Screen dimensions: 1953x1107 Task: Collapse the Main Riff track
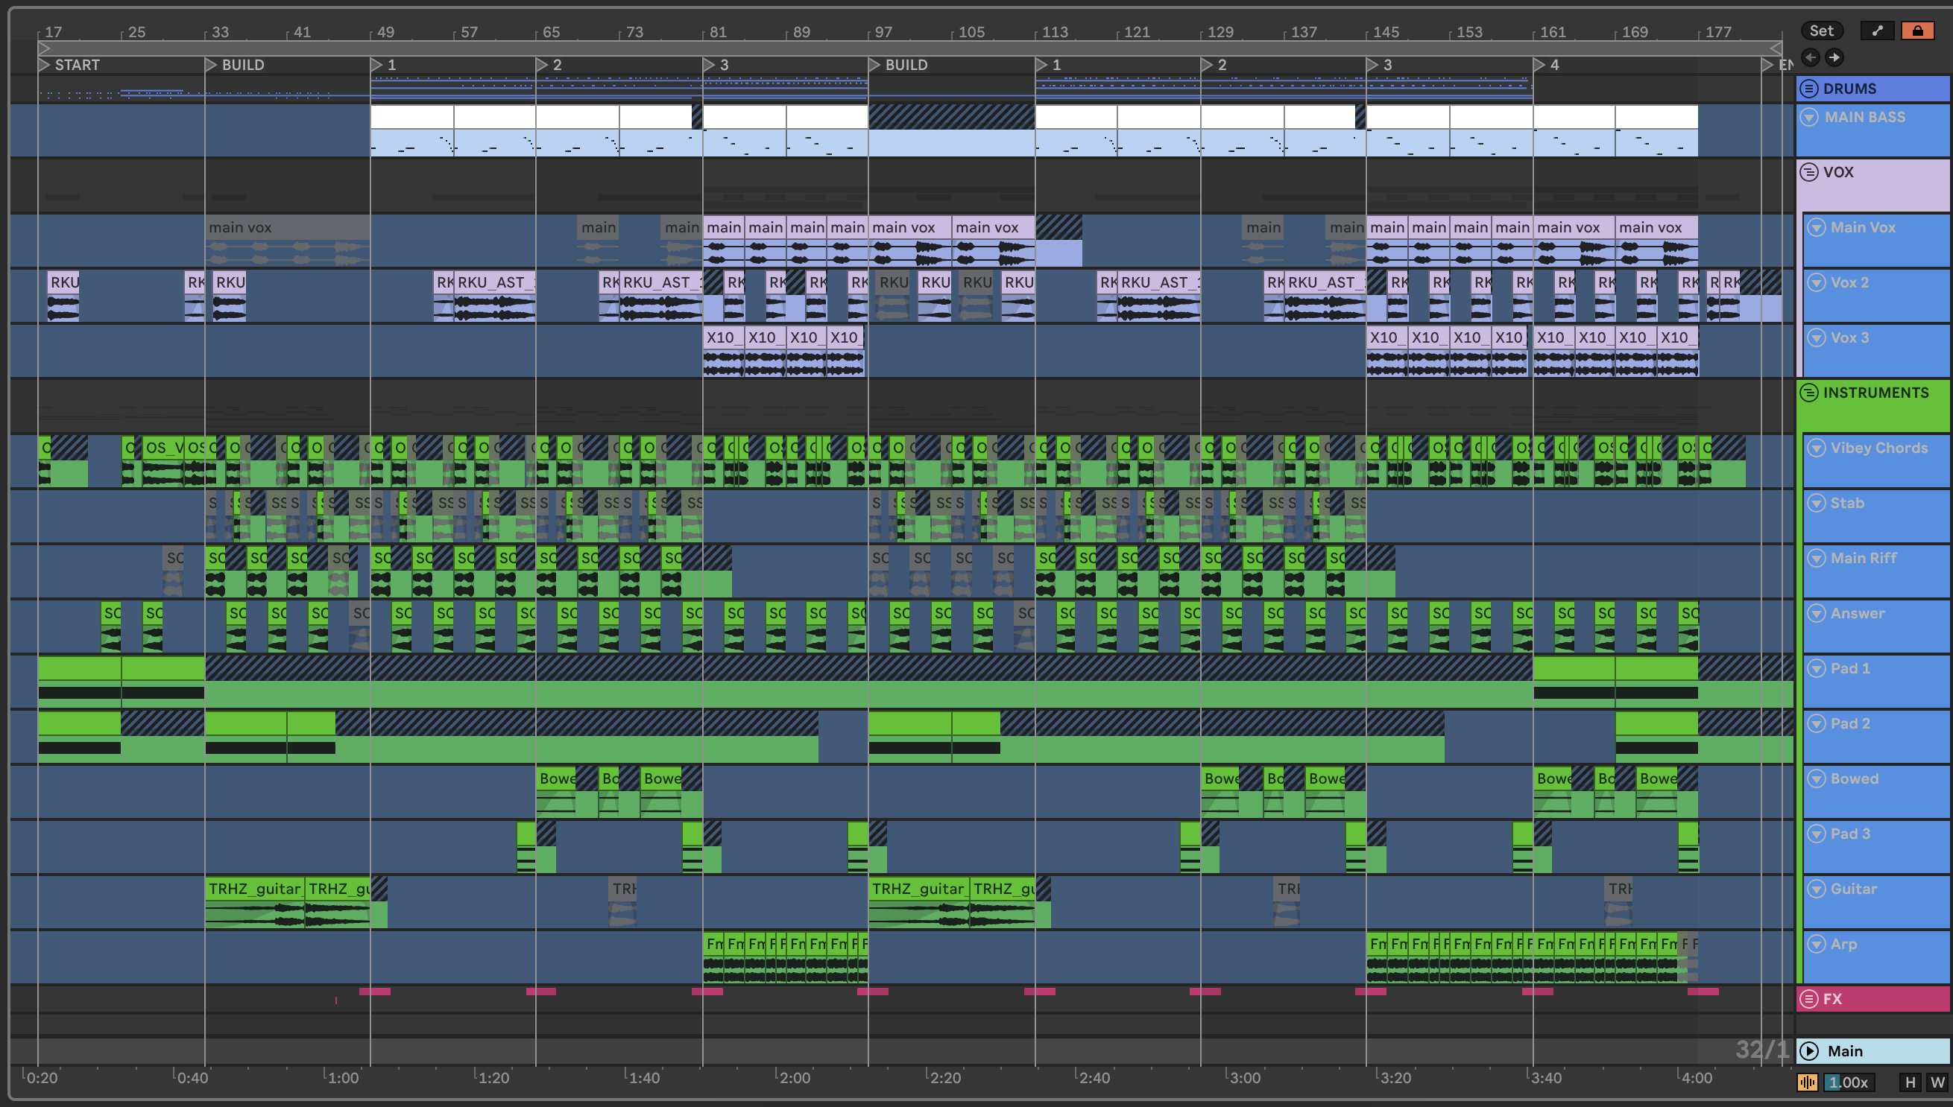(1816, 558)
